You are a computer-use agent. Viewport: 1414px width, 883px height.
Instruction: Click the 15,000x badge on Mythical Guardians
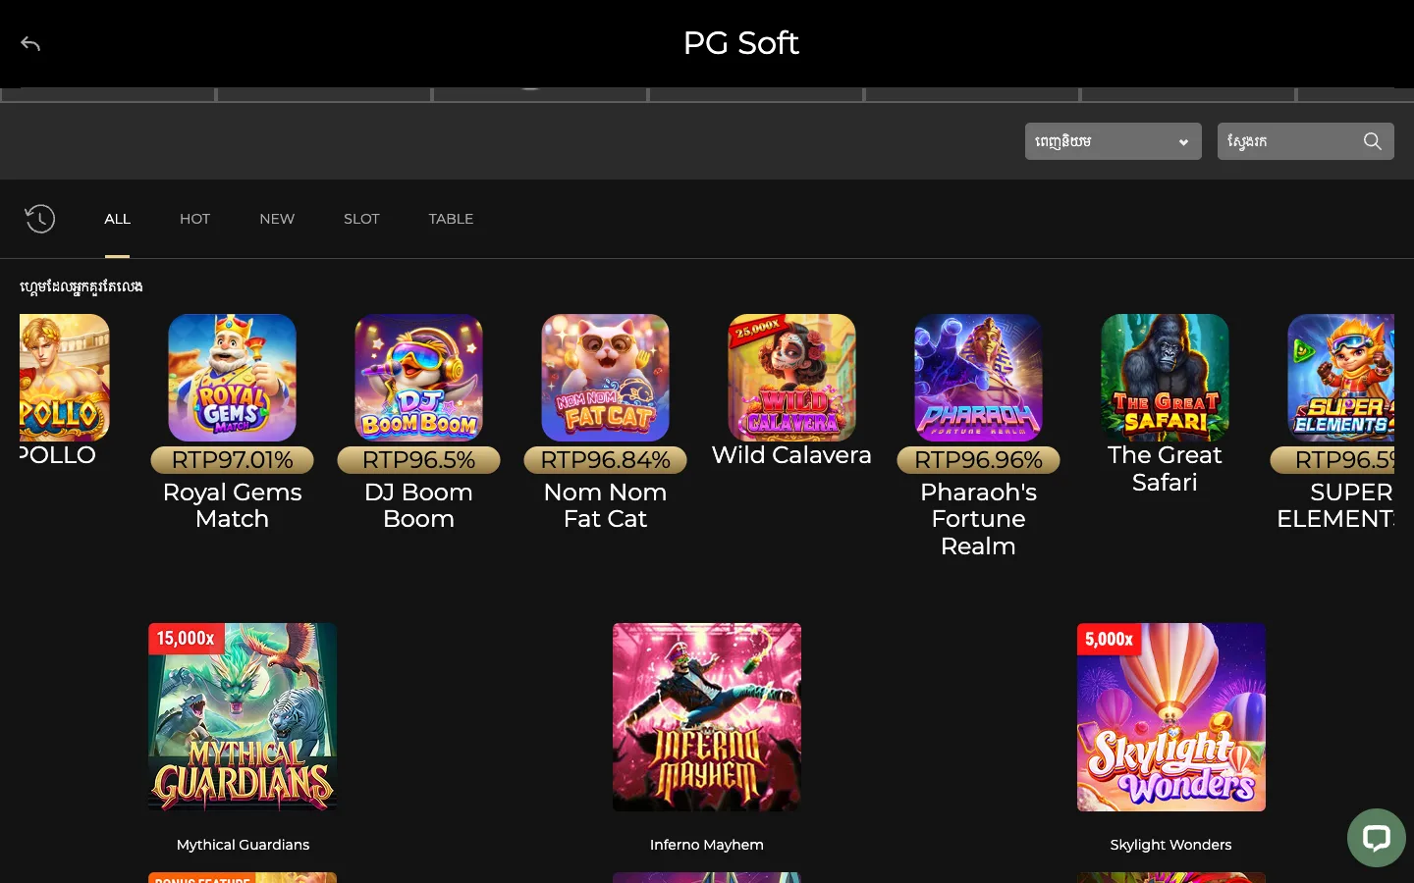(x=186, y=639)
